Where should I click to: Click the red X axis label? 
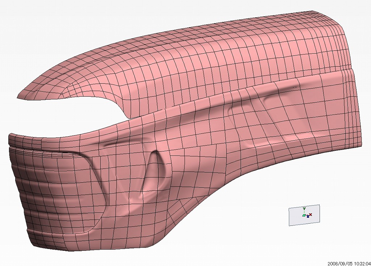pos(310,215)
